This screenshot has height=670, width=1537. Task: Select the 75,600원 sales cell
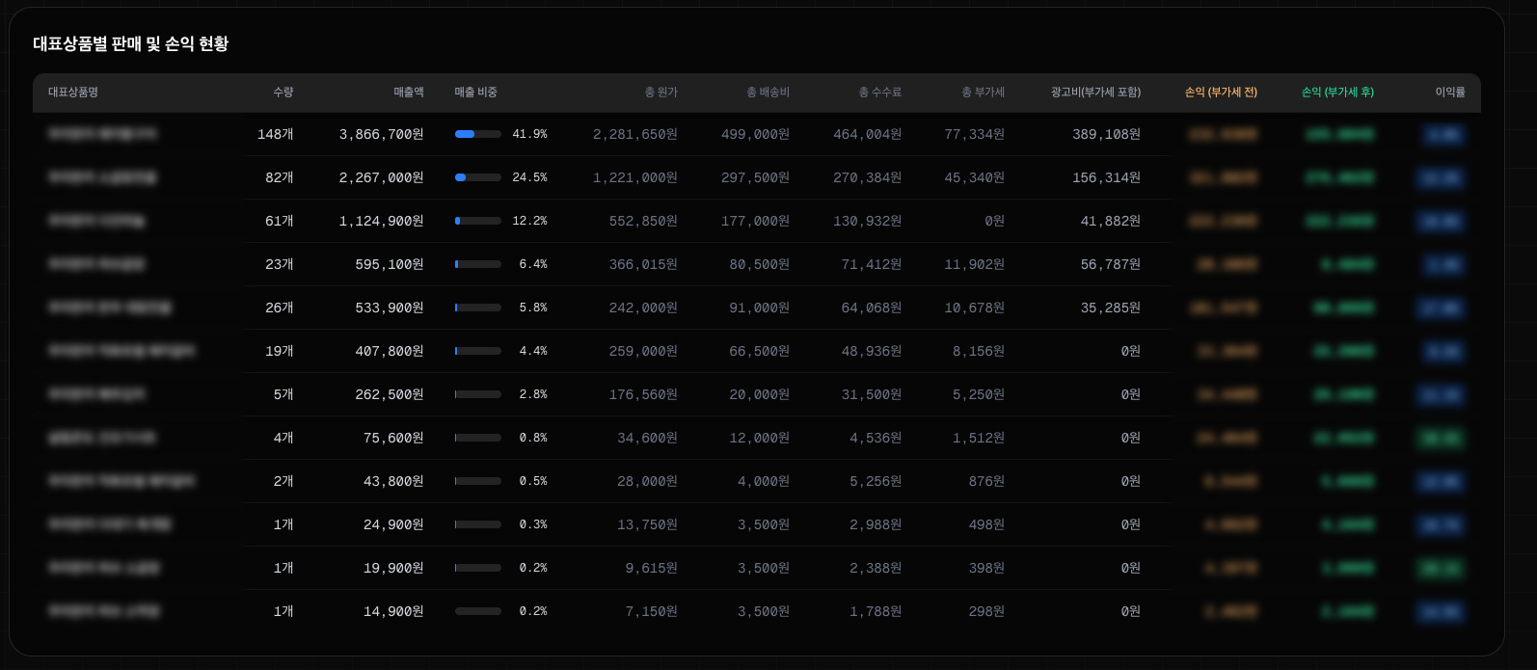coord(393,438)
